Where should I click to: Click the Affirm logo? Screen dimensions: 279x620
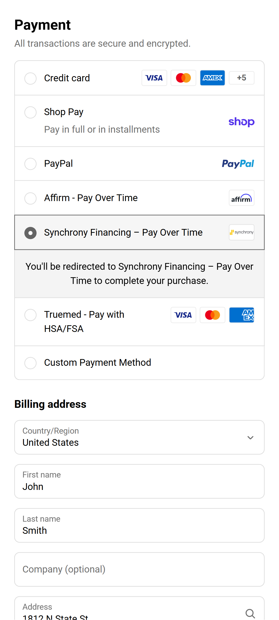(x=241, y=198)
